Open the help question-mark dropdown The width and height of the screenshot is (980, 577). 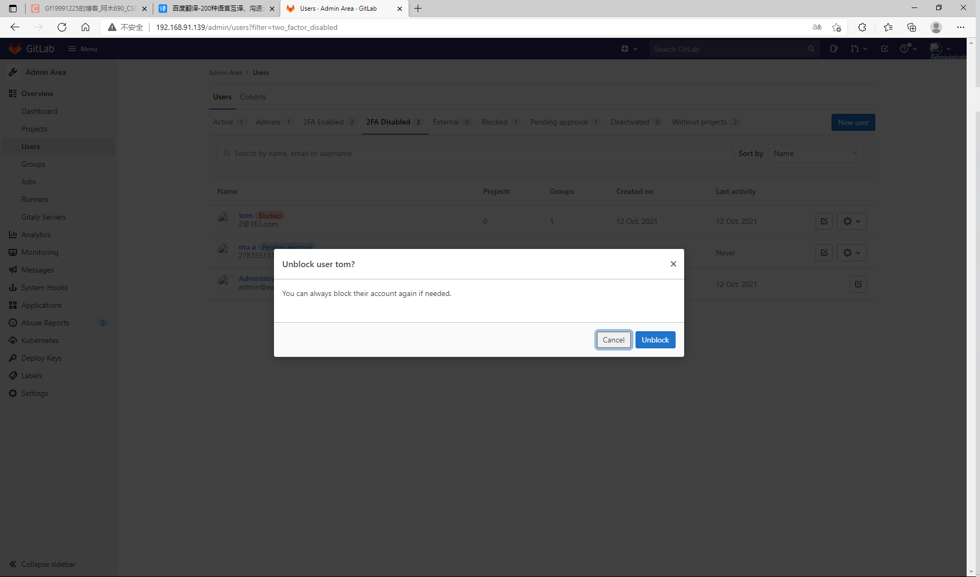coord(908,49)
